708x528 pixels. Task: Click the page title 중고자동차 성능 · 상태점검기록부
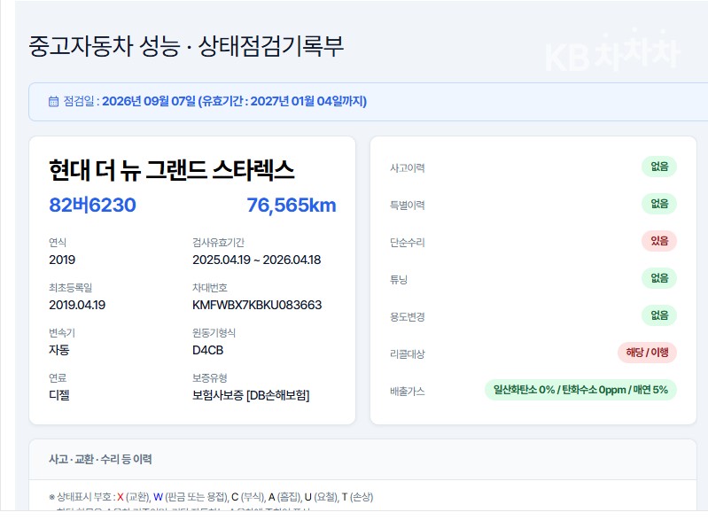click(x=186, y=46)
